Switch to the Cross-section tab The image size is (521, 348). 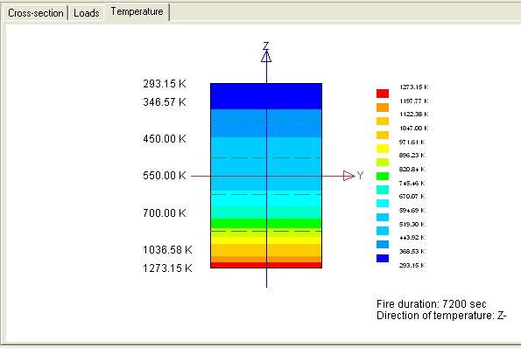pyautogui.click(x=36, y=13)
